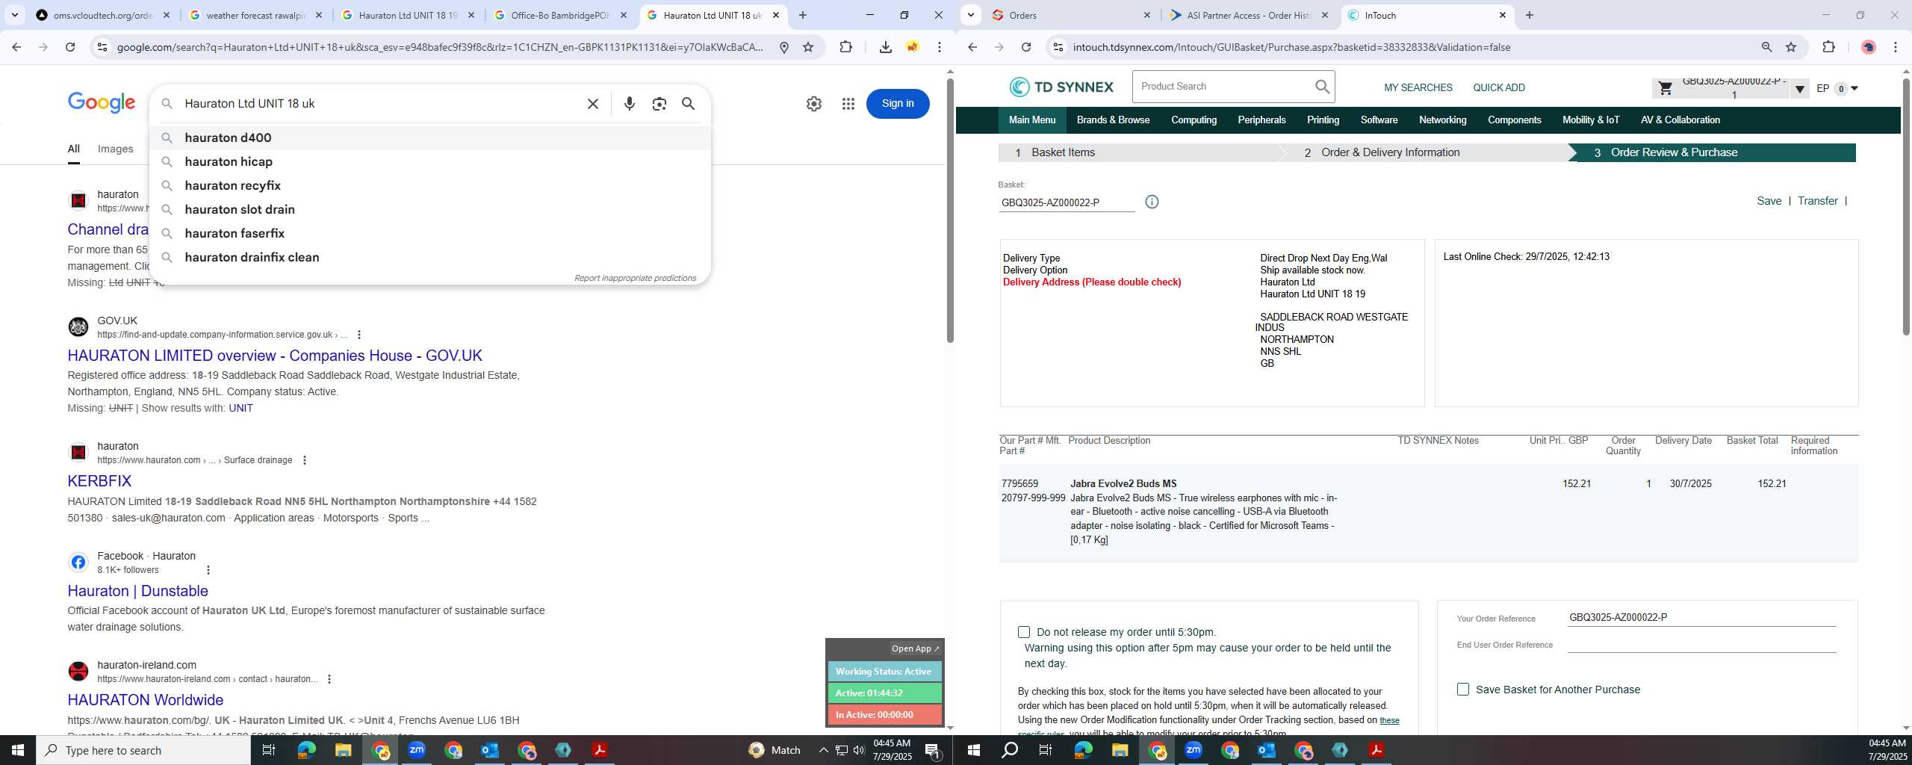
Task: Open Outlook on left taskbar
Action: click(490, 750)
